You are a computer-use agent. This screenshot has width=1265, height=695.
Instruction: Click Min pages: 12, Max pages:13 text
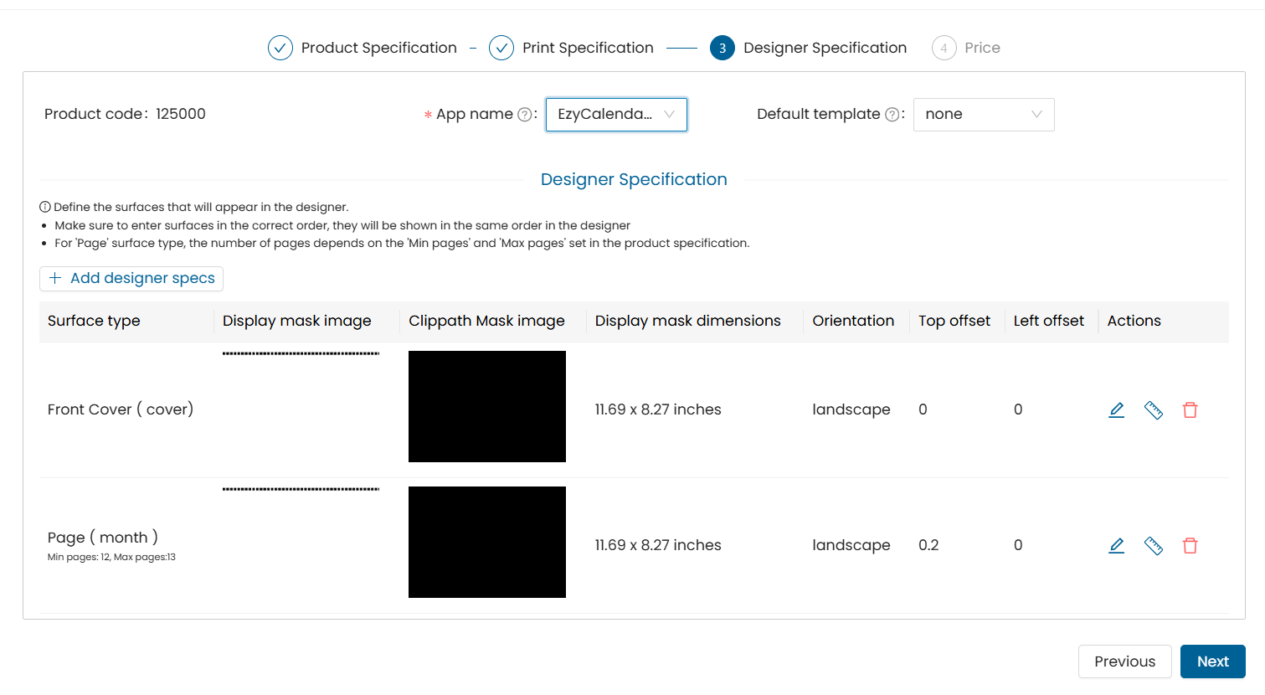(x=111, y=557)
